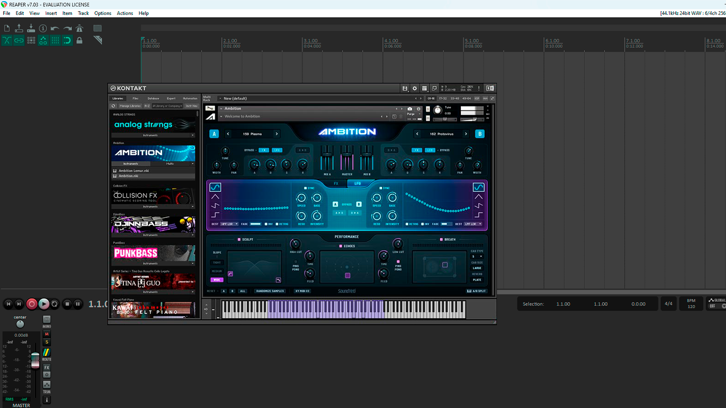Toggle the Sculpt effect on
The width and height of the screenshot is (726, 408).
click(x=239, y=240)
